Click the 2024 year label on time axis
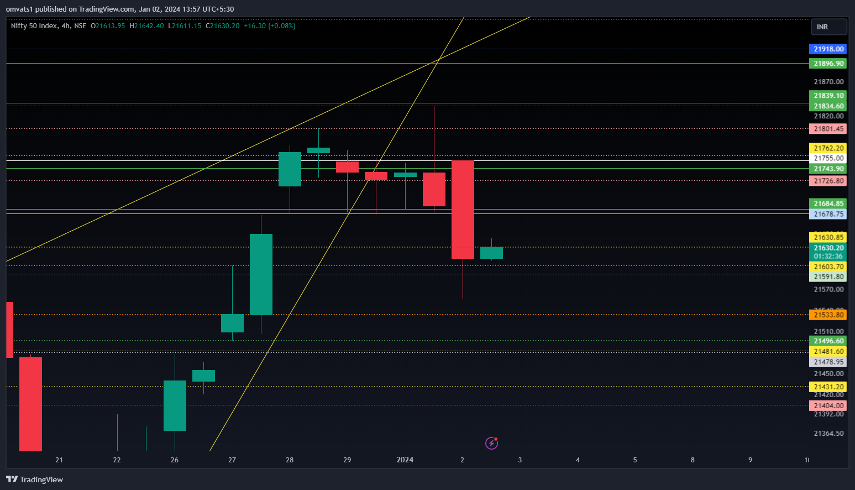855x490 pixels. (x=405, y=460)
